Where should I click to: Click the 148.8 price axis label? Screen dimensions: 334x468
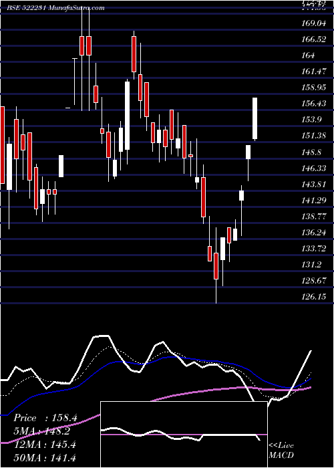[311, 152]
